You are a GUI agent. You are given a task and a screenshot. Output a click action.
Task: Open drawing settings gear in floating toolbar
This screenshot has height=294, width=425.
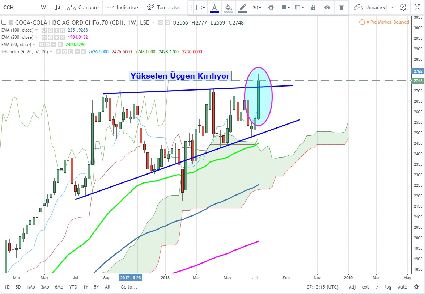point(271,8)
